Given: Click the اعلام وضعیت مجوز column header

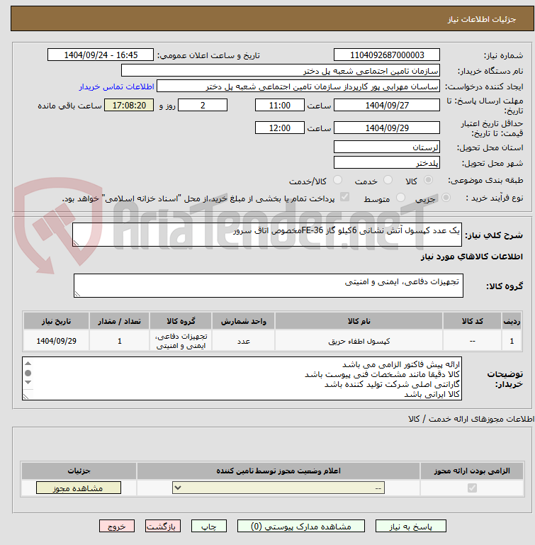Looking at the screenshot, I should point(278,471).
